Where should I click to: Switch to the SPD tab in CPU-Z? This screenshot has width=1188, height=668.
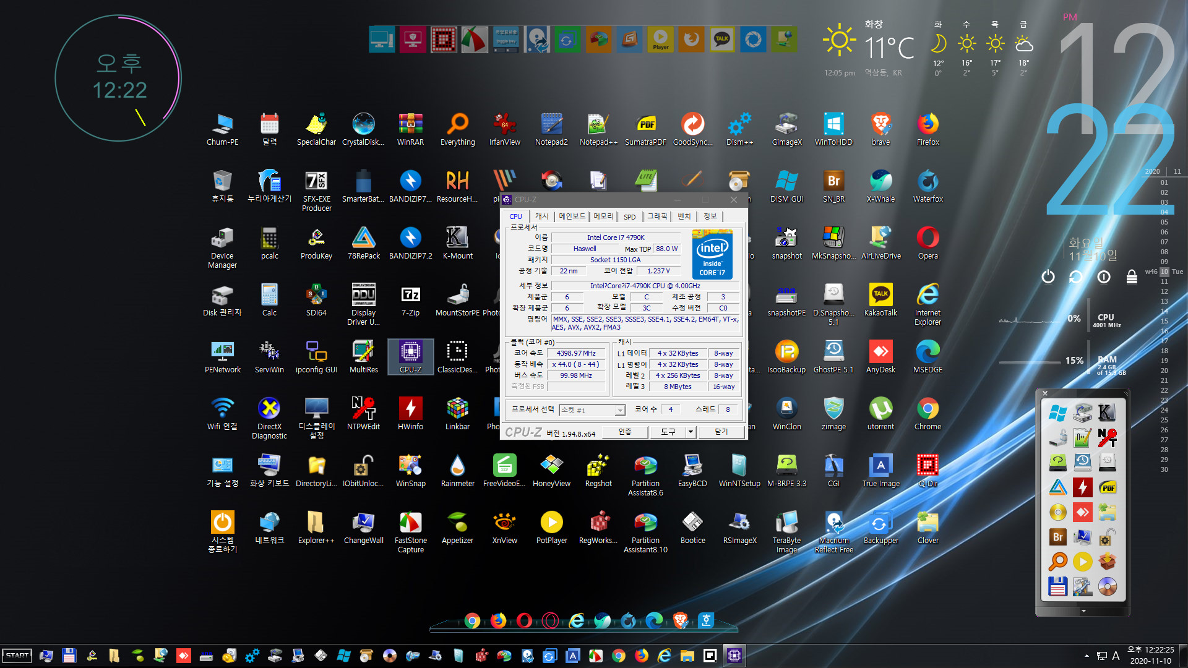pyautogui.click(x=629, y=216)
